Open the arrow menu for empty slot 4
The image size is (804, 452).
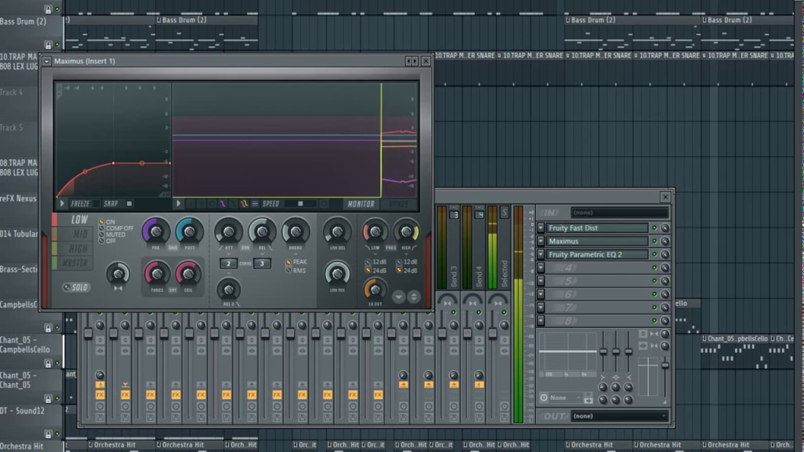[x=541, y=267]
